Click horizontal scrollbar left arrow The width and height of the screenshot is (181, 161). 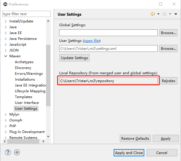point(5,141)
